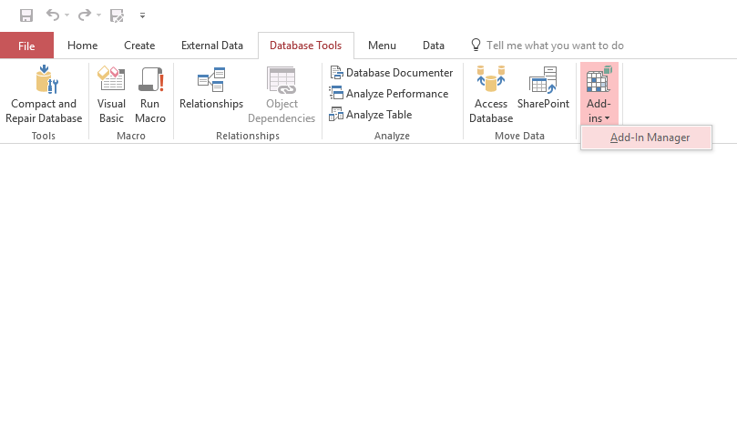Click the Run Macro button
The width and height of the screenshot is (737, 428).
150,95
